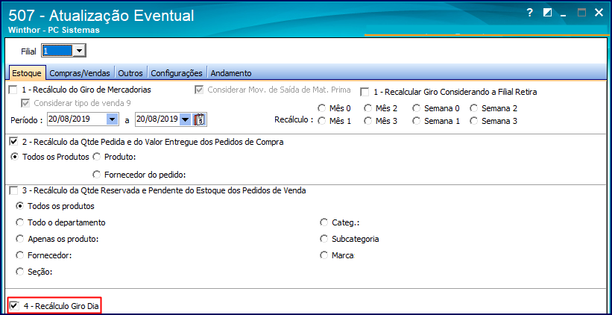Select the Mês 3 radio button
Image resolution: width=612 pixels, height=315 pixels.
pos(367,121)
